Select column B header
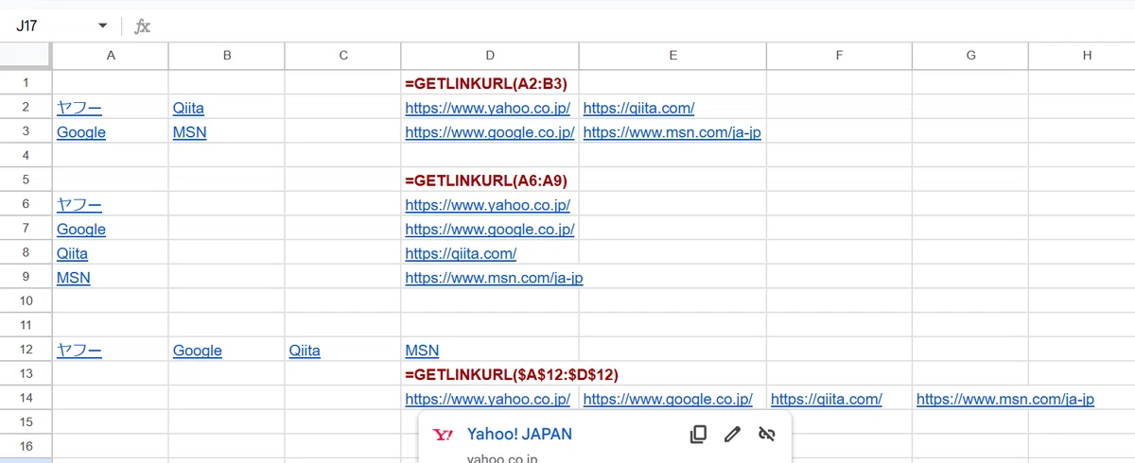 pos(227,56)
